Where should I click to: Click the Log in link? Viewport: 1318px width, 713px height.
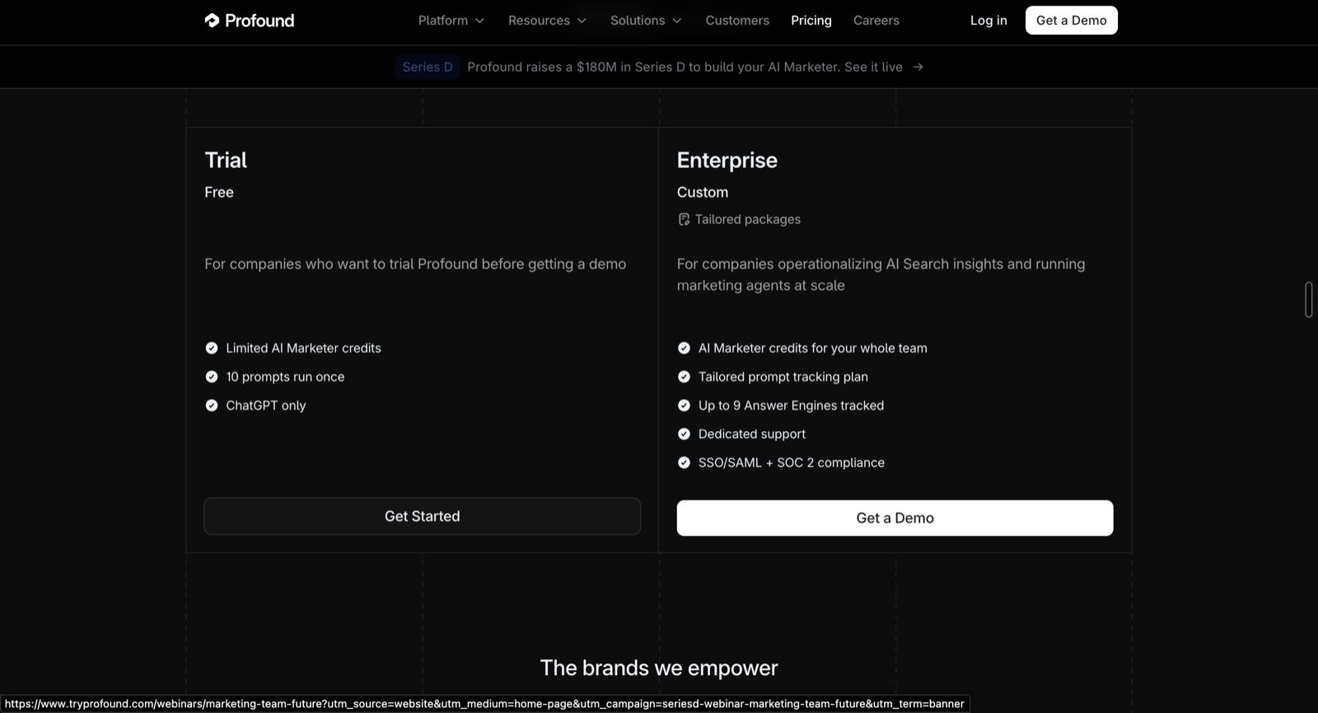click(x=988, y=21)
